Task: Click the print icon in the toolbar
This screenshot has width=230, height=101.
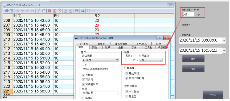Action: coord(83,11)
